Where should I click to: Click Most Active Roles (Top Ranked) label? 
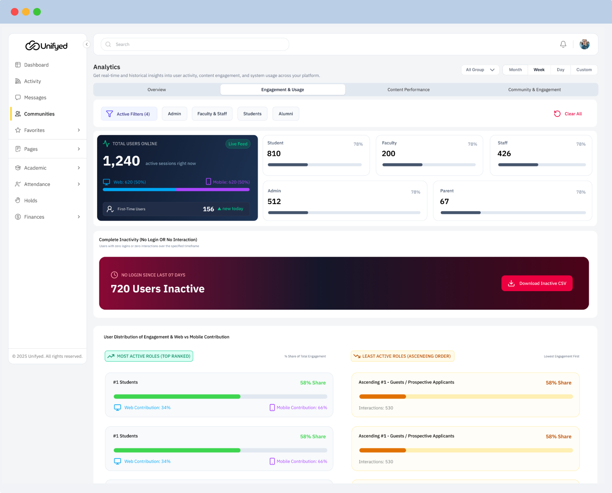tap(149, 356)
